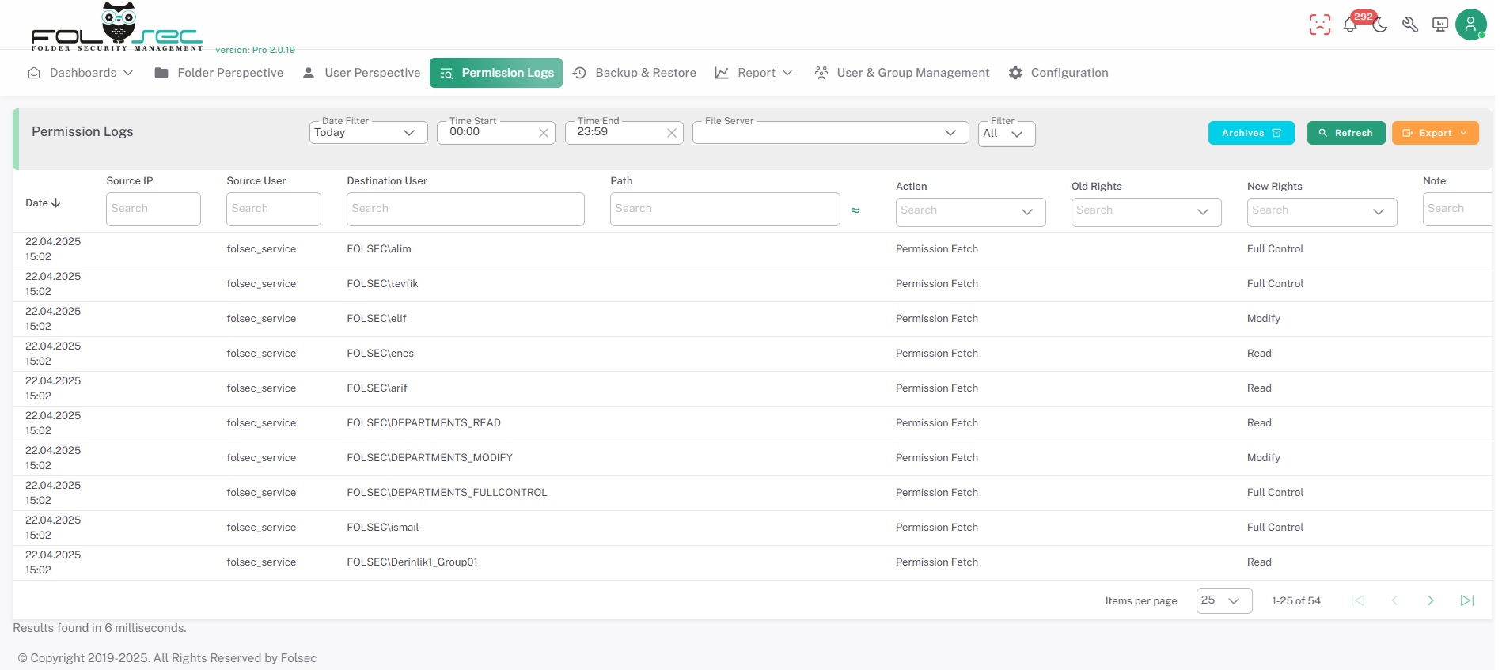Click the face scan icon in header
This screenshot has height=670, width=1502.
(1319, 25)
